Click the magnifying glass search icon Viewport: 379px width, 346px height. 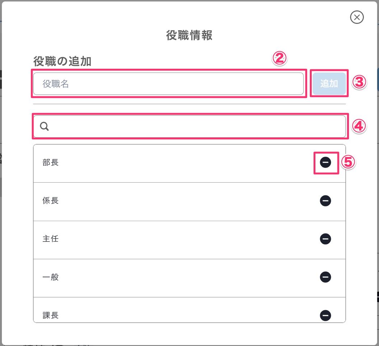point(44,126)
